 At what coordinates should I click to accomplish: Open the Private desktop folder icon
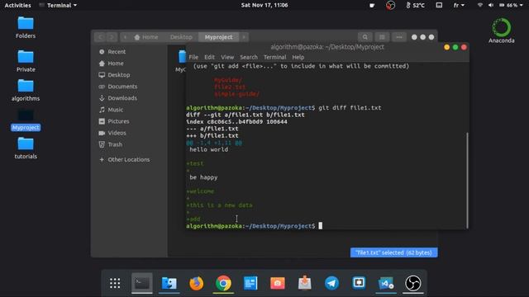(x=26, y=61)
